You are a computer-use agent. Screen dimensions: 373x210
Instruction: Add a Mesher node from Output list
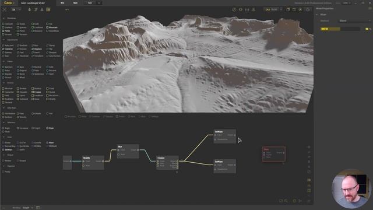[x=7, y=161]
